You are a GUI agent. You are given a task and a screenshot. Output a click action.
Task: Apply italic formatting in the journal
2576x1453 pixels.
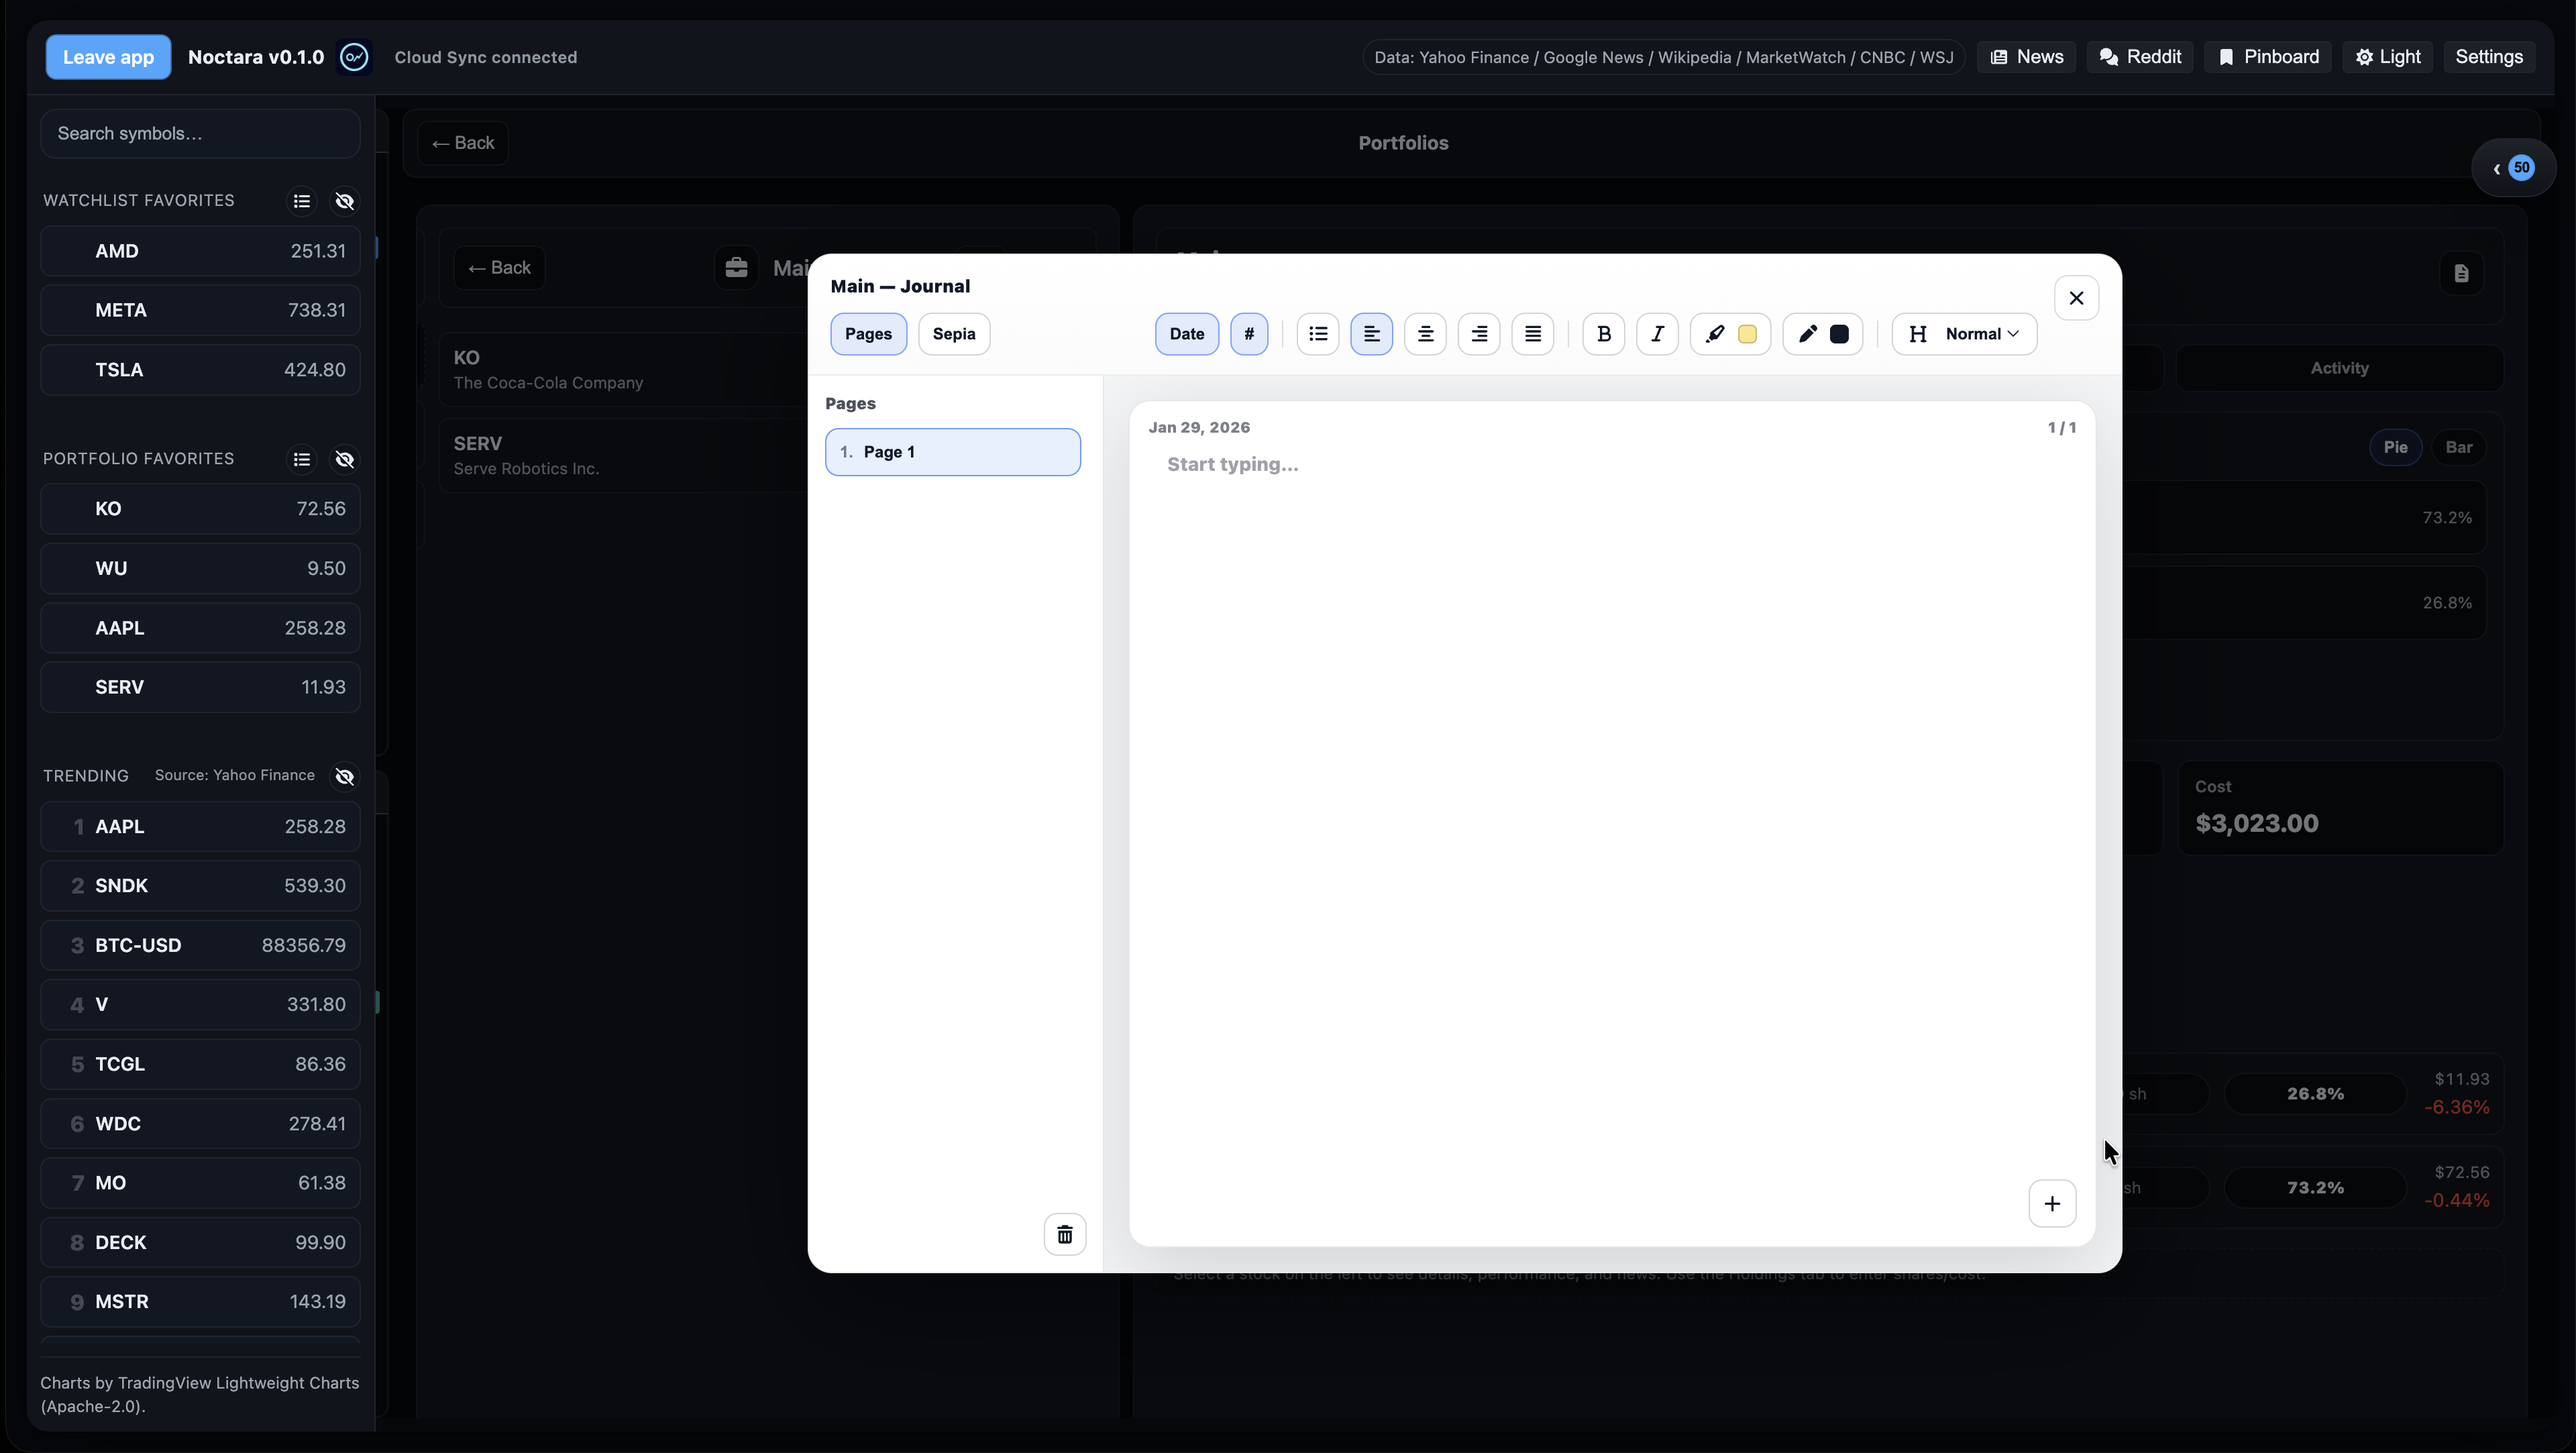1657,334
